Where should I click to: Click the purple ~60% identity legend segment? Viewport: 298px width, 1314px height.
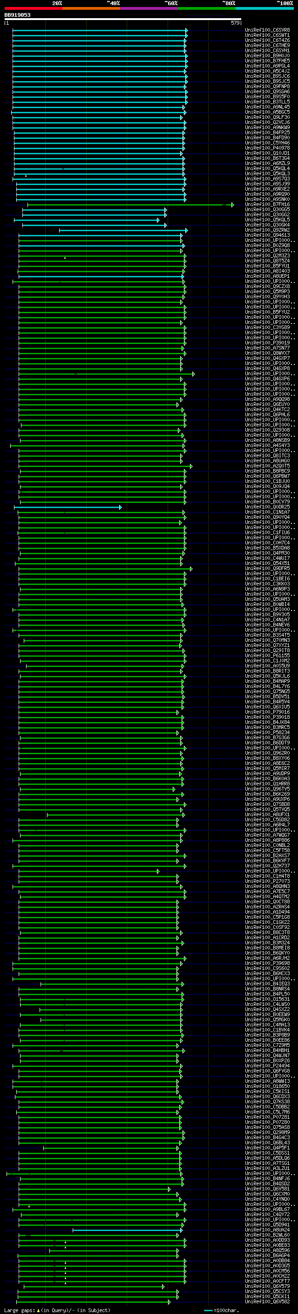click(149, 8)
